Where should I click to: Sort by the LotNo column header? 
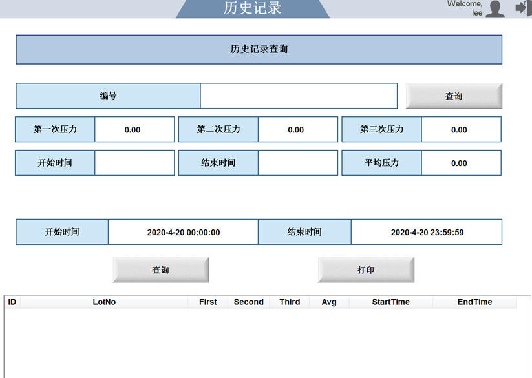pos(104,302)
